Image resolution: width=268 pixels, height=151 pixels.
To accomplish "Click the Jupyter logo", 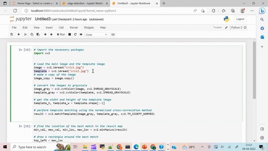I will coord(21,19).
